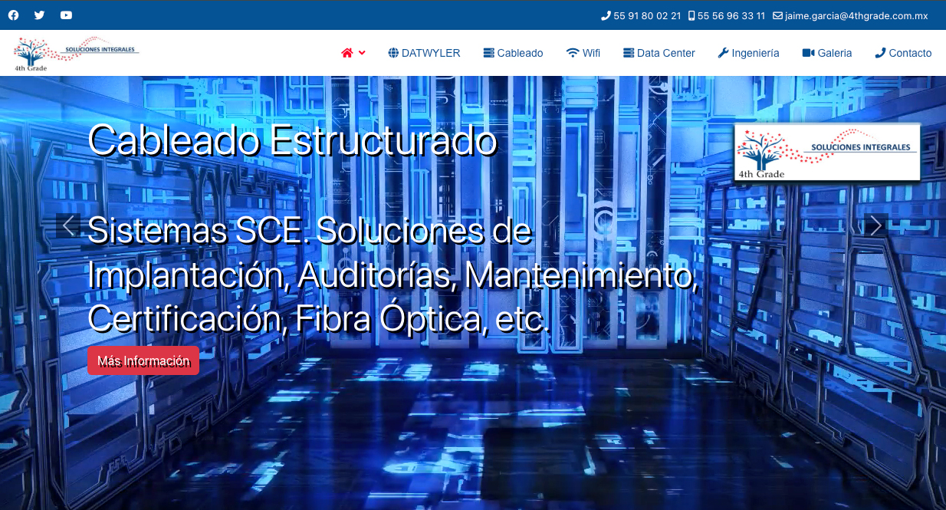Open the Galeria menu item

(835, 53)
